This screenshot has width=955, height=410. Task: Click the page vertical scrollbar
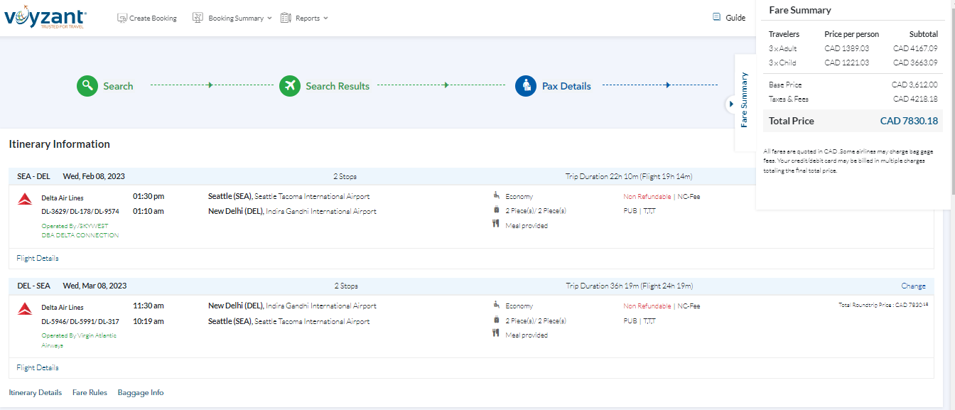[x=951, y=213]
